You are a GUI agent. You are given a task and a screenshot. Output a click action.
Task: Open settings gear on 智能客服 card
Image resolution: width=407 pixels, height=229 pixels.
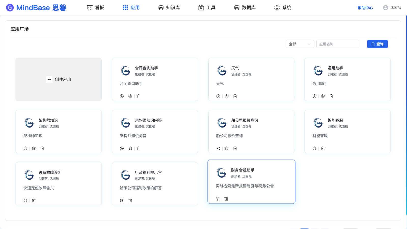314,148
